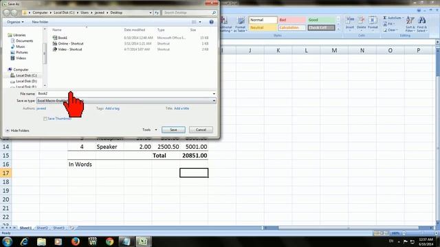Open the Organize dropdown menu

[15, 22]
